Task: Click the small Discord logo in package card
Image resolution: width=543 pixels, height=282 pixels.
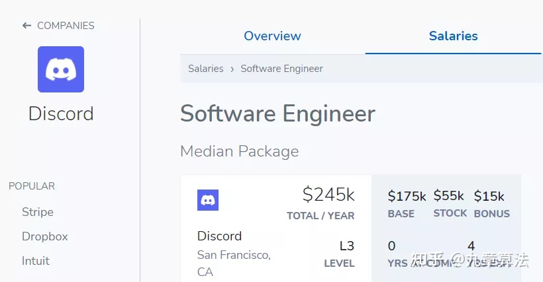Action: pos(208,200)
